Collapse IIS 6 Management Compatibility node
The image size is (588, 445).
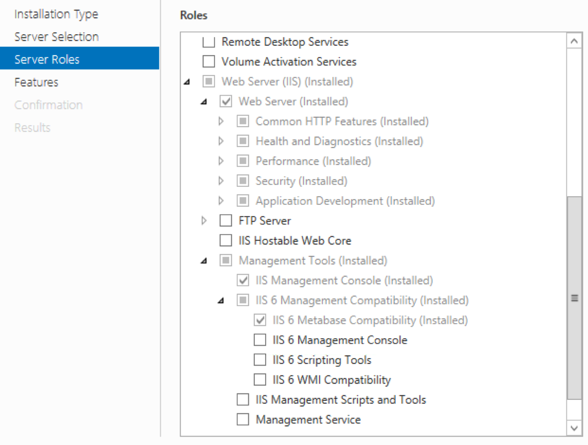coord(221,300)
